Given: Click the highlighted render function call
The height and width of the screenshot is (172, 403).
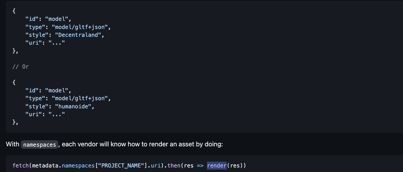Looking at the screenshot, I should coord(217,165).
